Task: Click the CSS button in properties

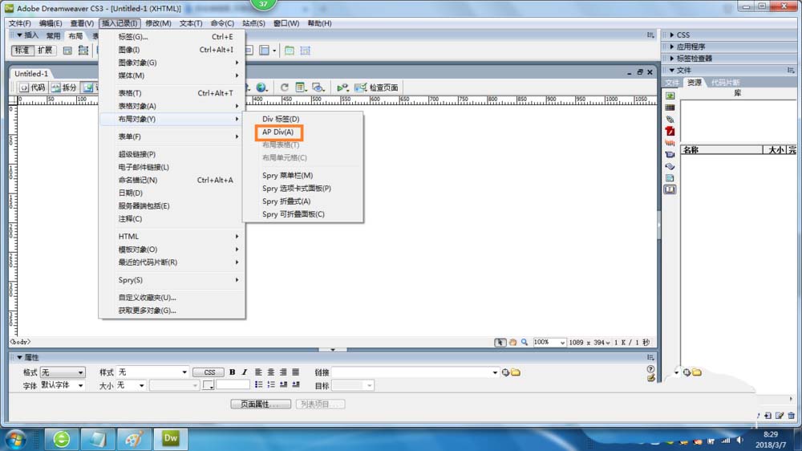Action: (209, 372)
